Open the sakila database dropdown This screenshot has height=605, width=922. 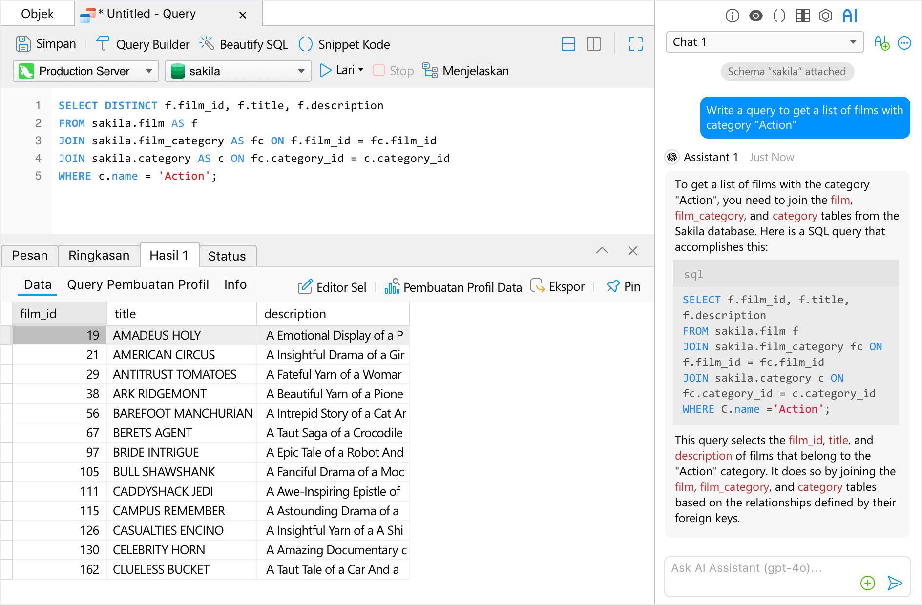[x=238, y=71]
